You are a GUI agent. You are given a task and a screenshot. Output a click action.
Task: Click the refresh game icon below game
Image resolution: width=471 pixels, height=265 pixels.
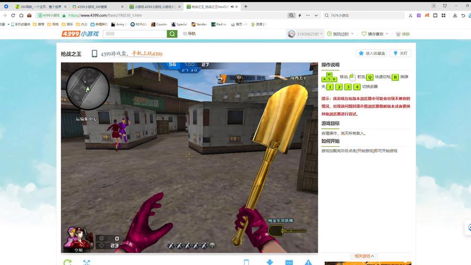pos(67,262)
